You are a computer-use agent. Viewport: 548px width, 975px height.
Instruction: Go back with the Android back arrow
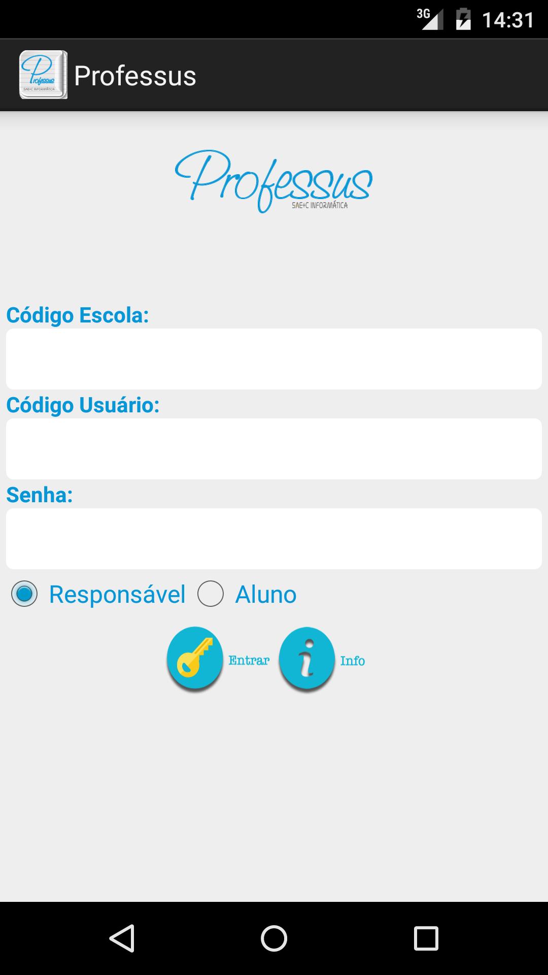tap(122, 938)
